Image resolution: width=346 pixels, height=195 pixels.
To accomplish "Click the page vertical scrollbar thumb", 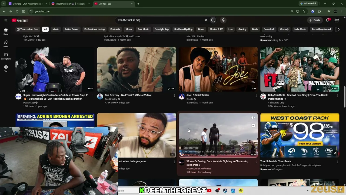I will pos(344,97).
